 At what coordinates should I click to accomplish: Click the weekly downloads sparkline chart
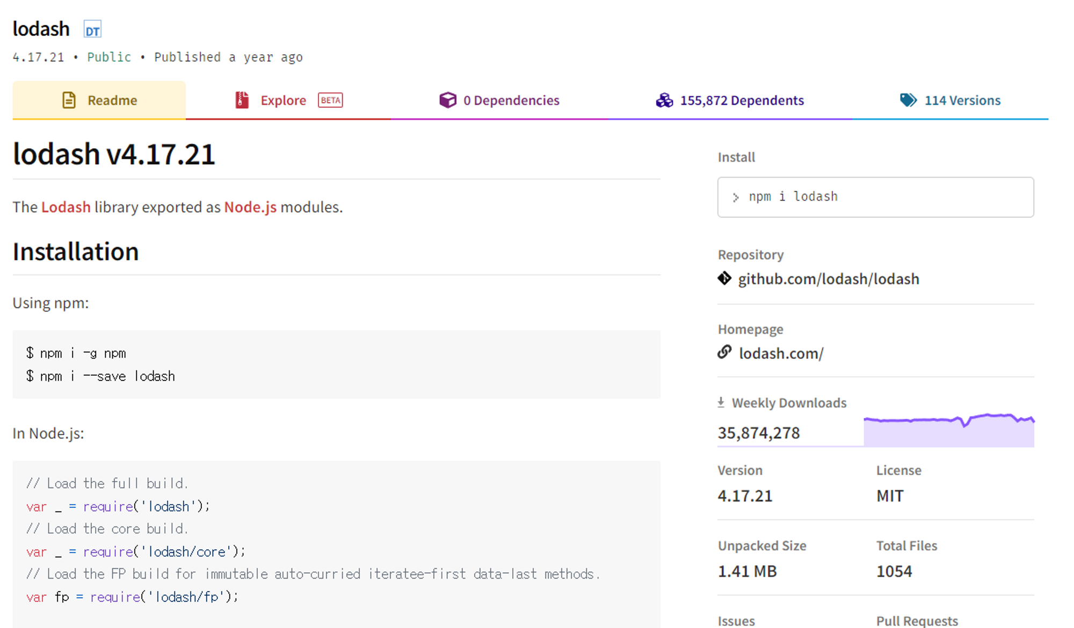coord(948,431)
